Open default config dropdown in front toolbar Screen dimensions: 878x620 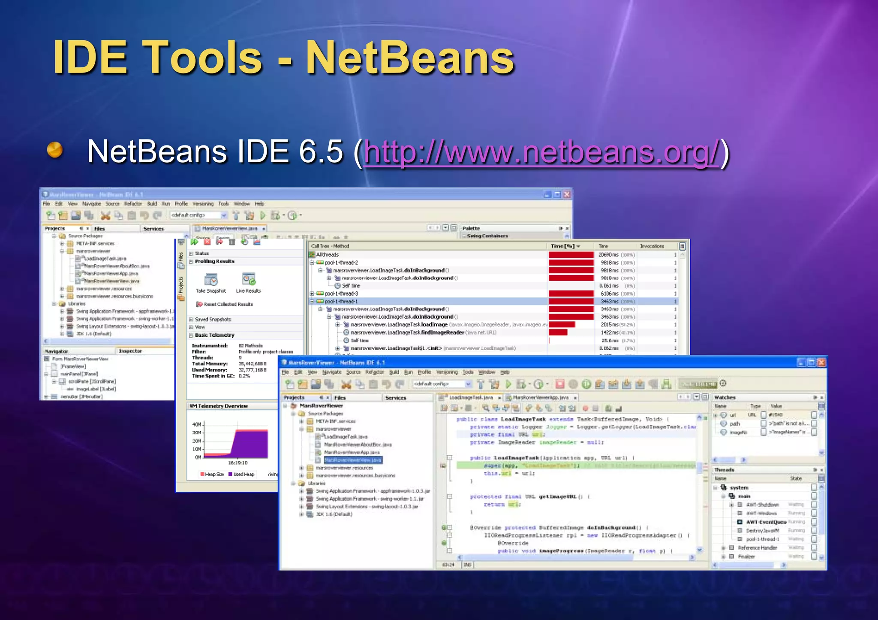468,384
